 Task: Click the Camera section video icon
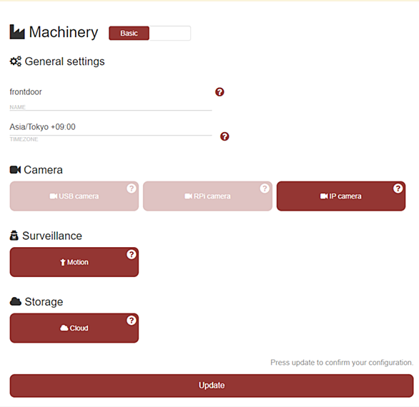[15, 170]
